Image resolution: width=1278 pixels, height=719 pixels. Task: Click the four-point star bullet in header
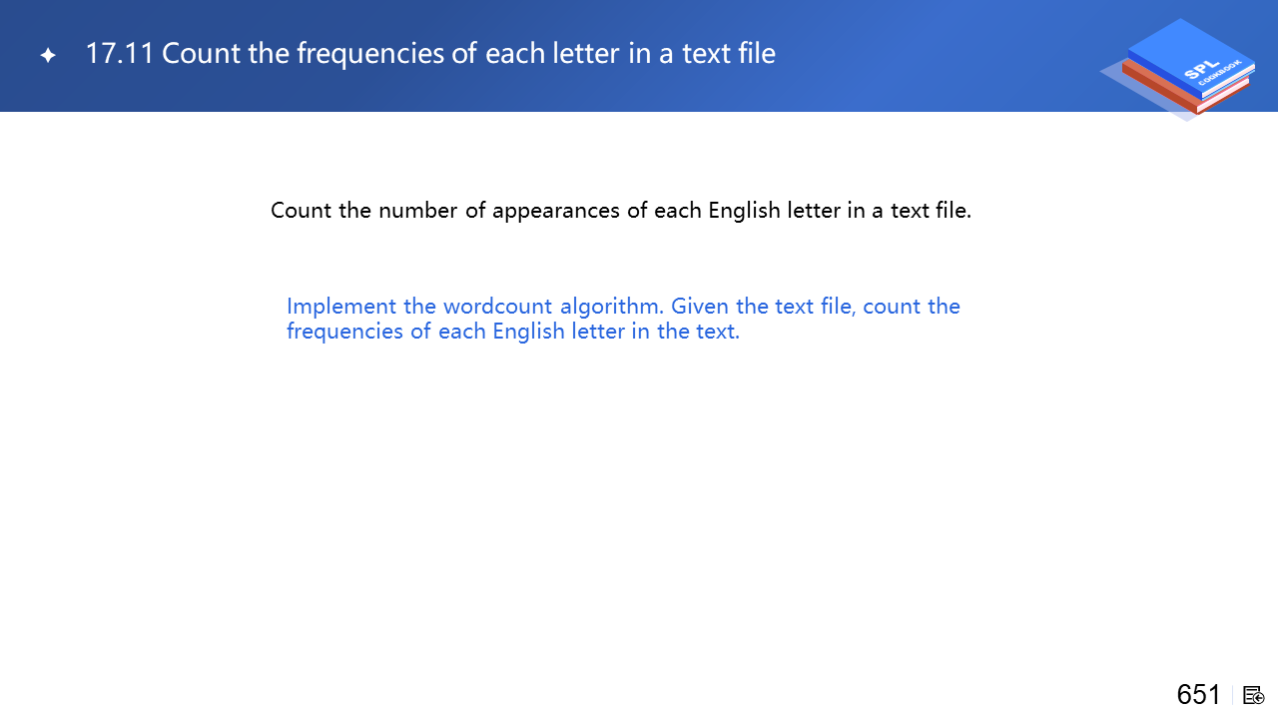(x=48, y=56)
